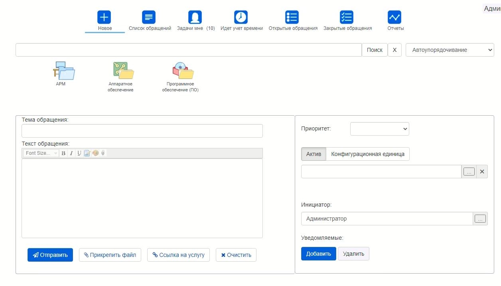Open the text color palette icon
501x286 pixels.
[95, 153]
